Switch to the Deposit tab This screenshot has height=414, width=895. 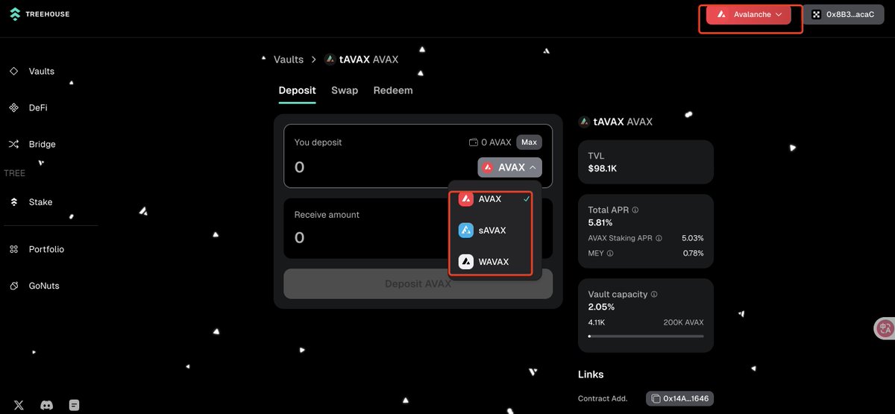(x=297, y=90)
